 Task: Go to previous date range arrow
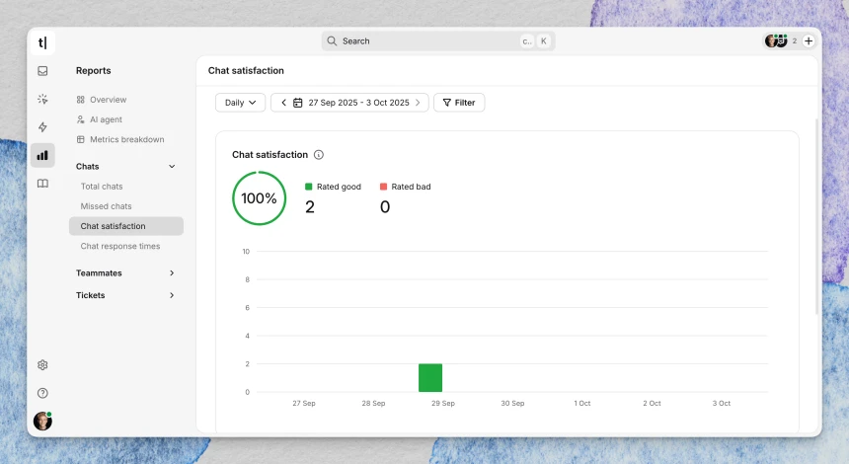click(283, 103)
